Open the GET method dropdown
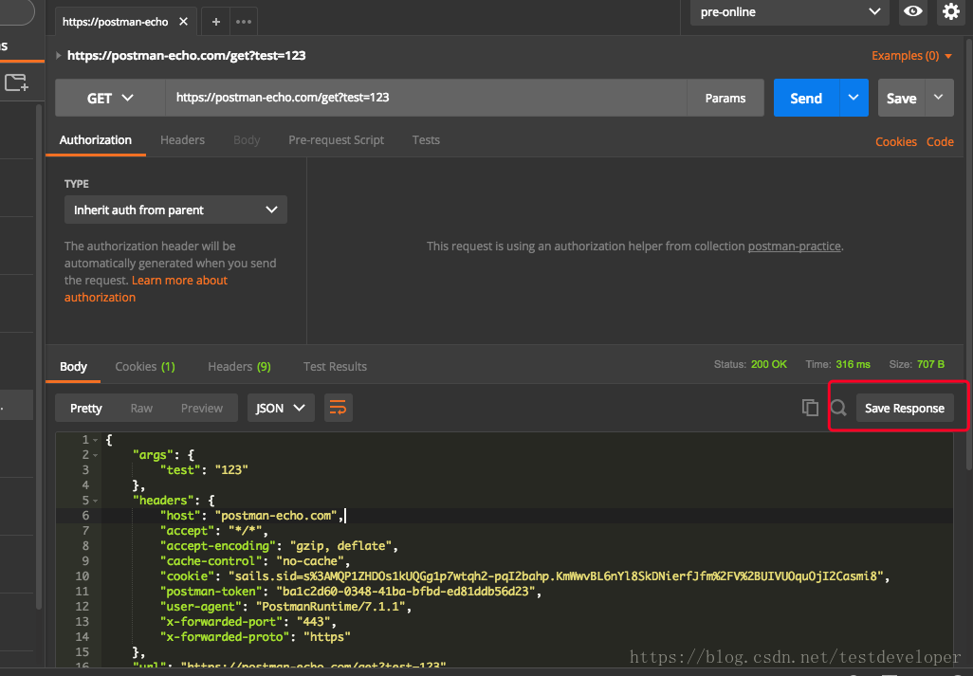The width and height of the screenshot is (973, 676). pyautogui.click(x=110, y=98)
